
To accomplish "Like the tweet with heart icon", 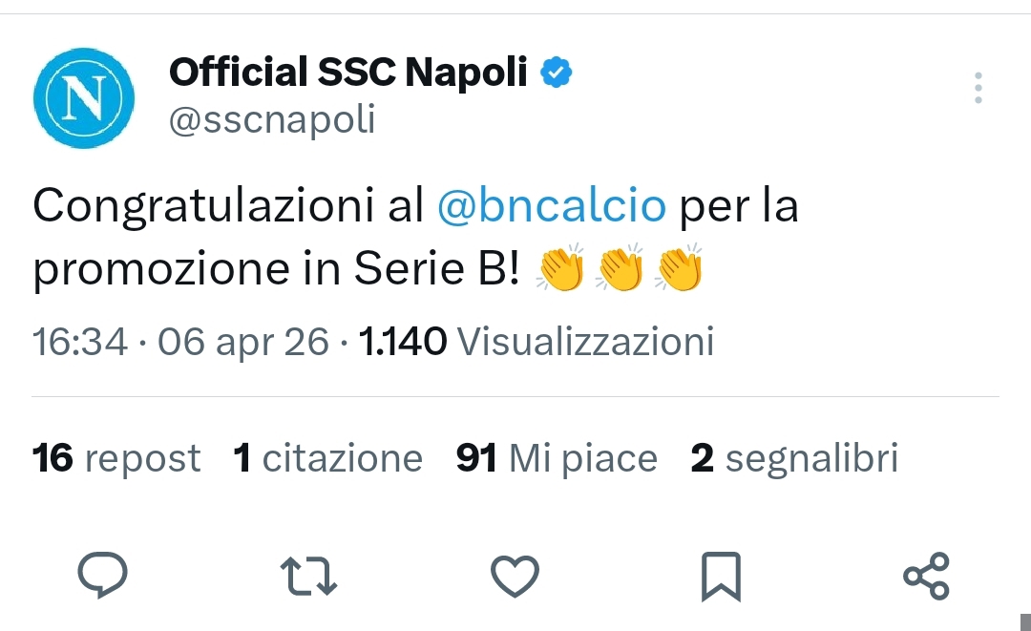I will coord(515,577).
